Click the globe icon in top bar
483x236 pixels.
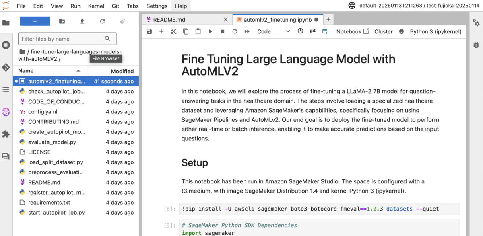[x=352, y=6]
